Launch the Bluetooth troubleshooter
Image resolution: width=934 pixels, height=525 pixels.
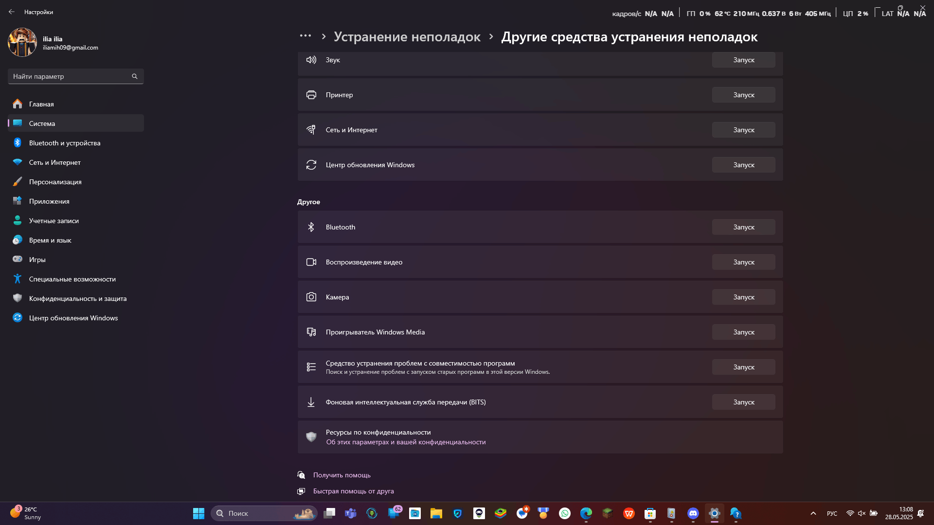pos(743,227)
